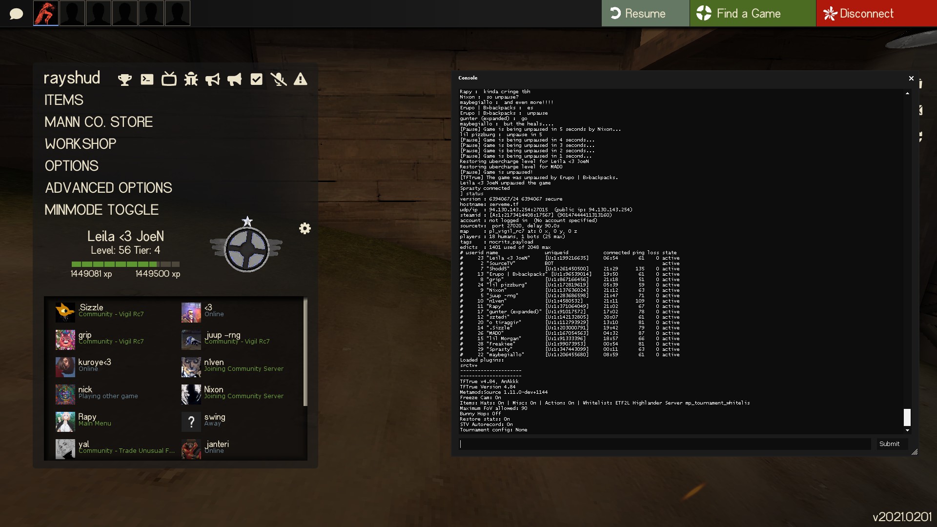Select friend swing who is Away
Viewport: 937px width, 527px height.
pyautogui.click(x=241, y=421)
